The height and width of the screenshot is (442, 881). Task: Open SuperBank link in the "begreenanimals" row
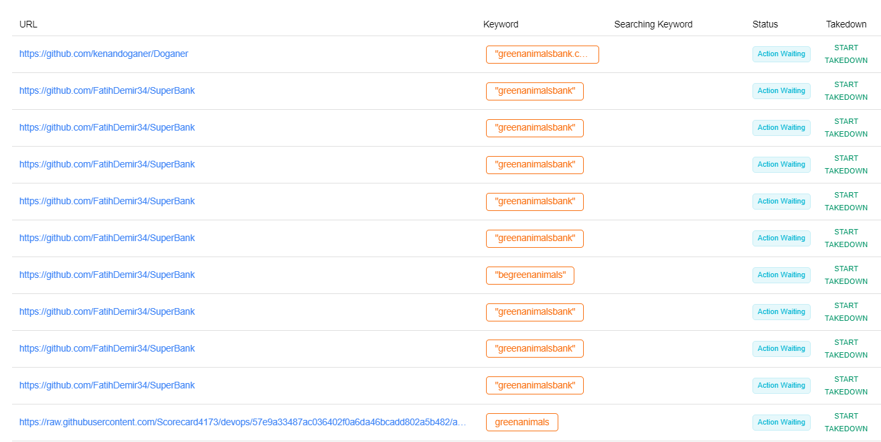click(x=107, y=275)
